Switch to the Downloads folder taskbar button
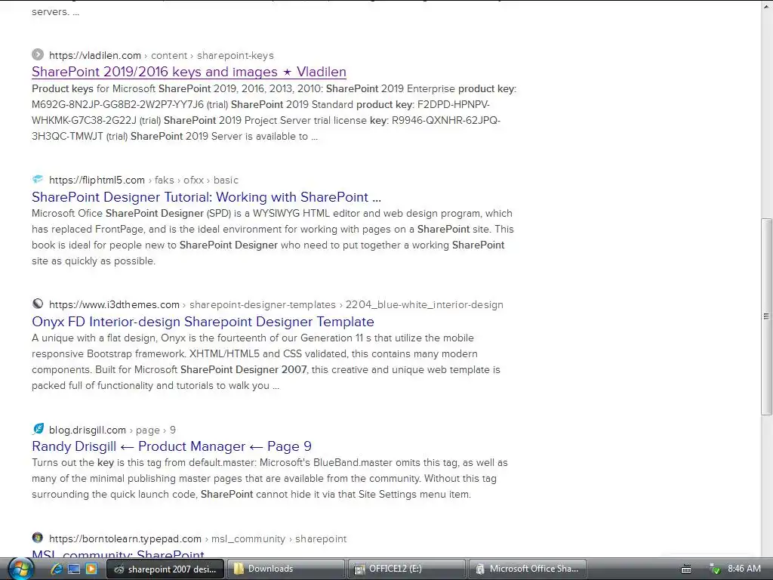773x580 pixels. coord(286,569)
